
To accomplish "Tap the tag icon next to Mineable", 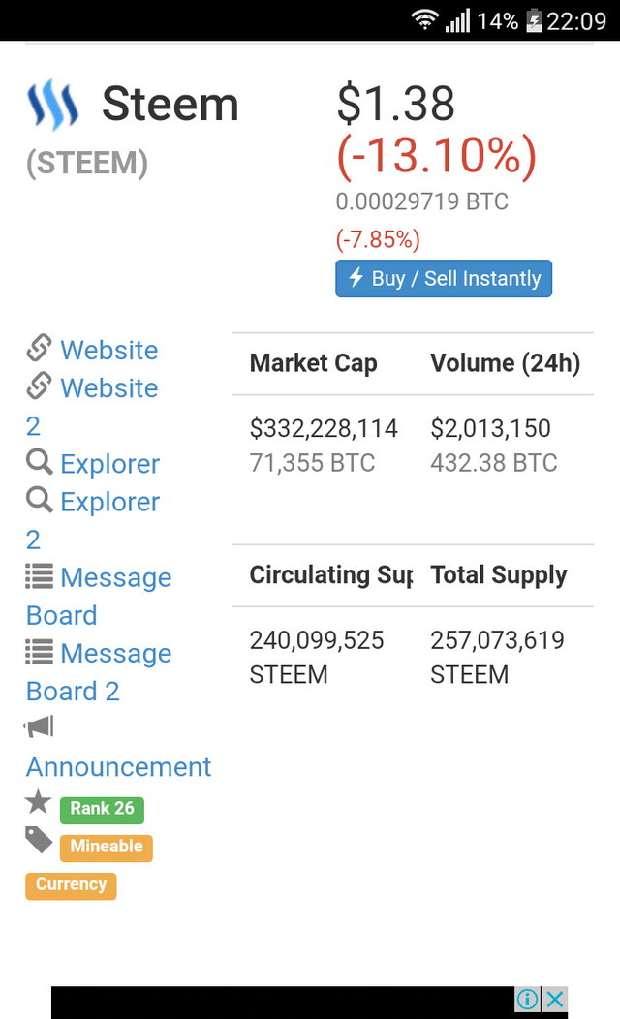I will tap(39, 840).
